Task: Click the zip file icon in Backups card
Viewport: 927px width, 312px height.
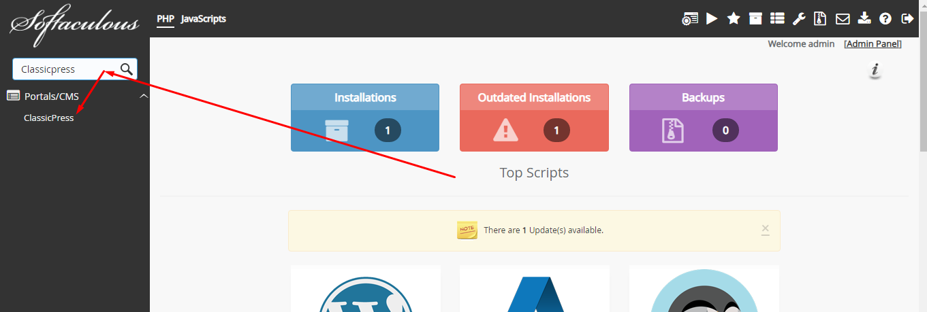Action: click(673, 130)
